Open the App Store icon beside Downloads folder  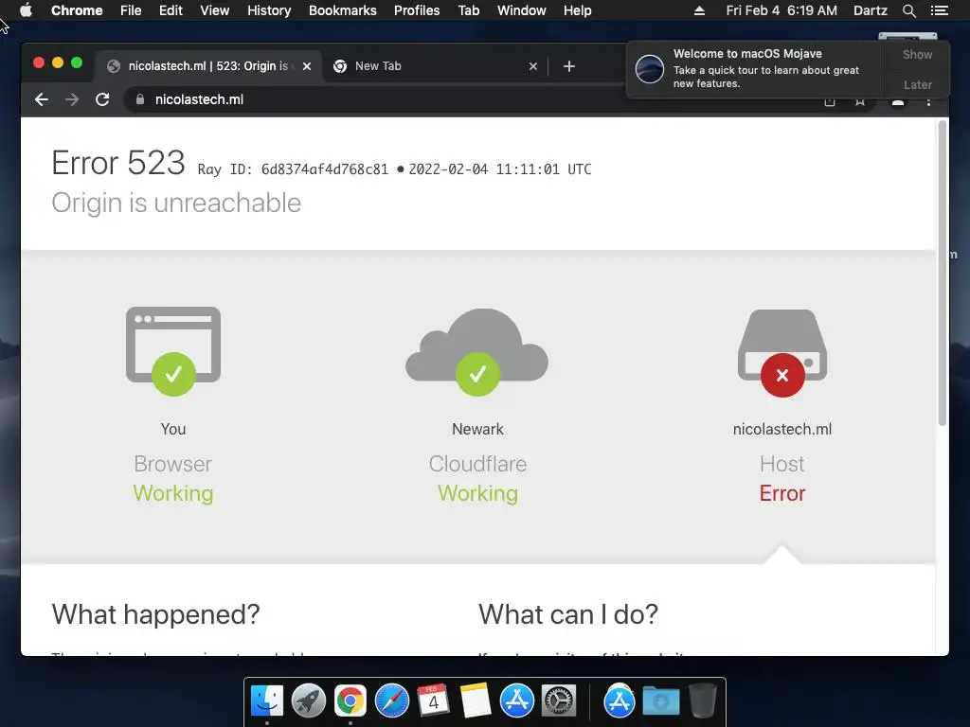(x=620, y=701)
